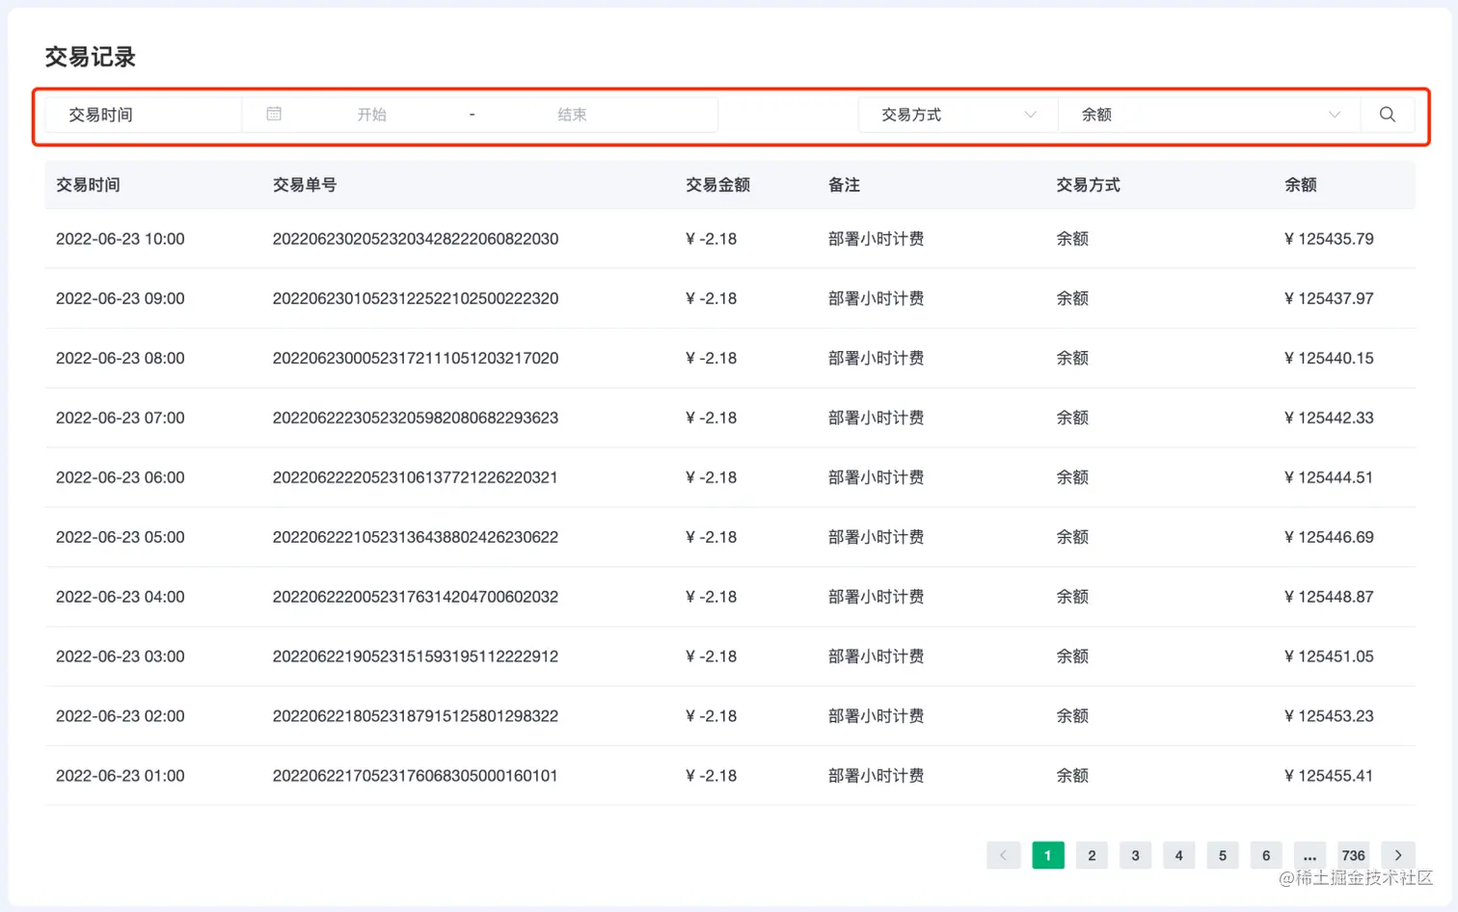
Task: Click the 交易金额 column header
Action: click(718, 184)
